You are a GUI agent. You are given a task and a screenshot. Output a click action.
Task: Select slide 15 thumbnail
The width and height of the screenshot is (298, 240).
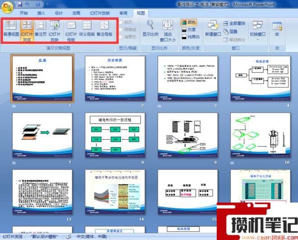(187, 192)
